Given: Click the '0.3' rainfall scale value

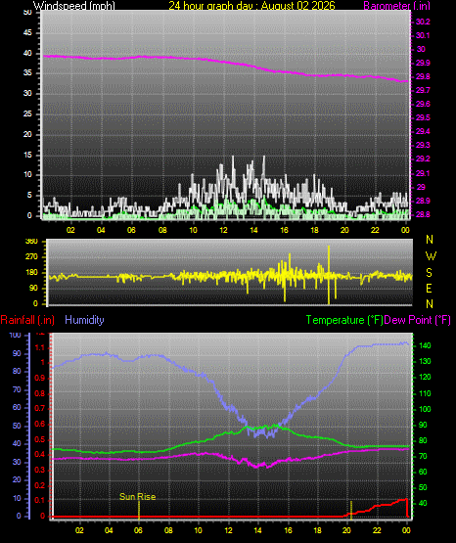Looking at the screenshot, I should coord(40,470).
